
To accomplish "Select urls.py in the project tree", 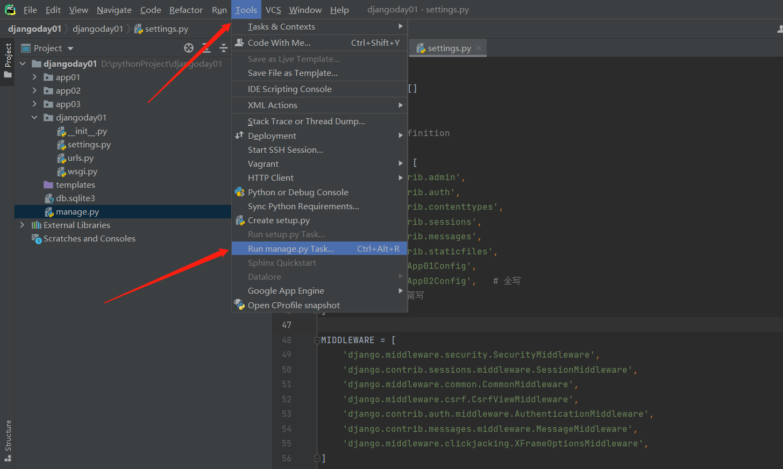I will [x=75, y=158].
